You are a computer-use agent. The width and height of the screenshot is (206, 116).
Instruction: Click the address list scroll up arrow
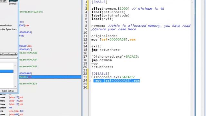[x=15, y=65]
